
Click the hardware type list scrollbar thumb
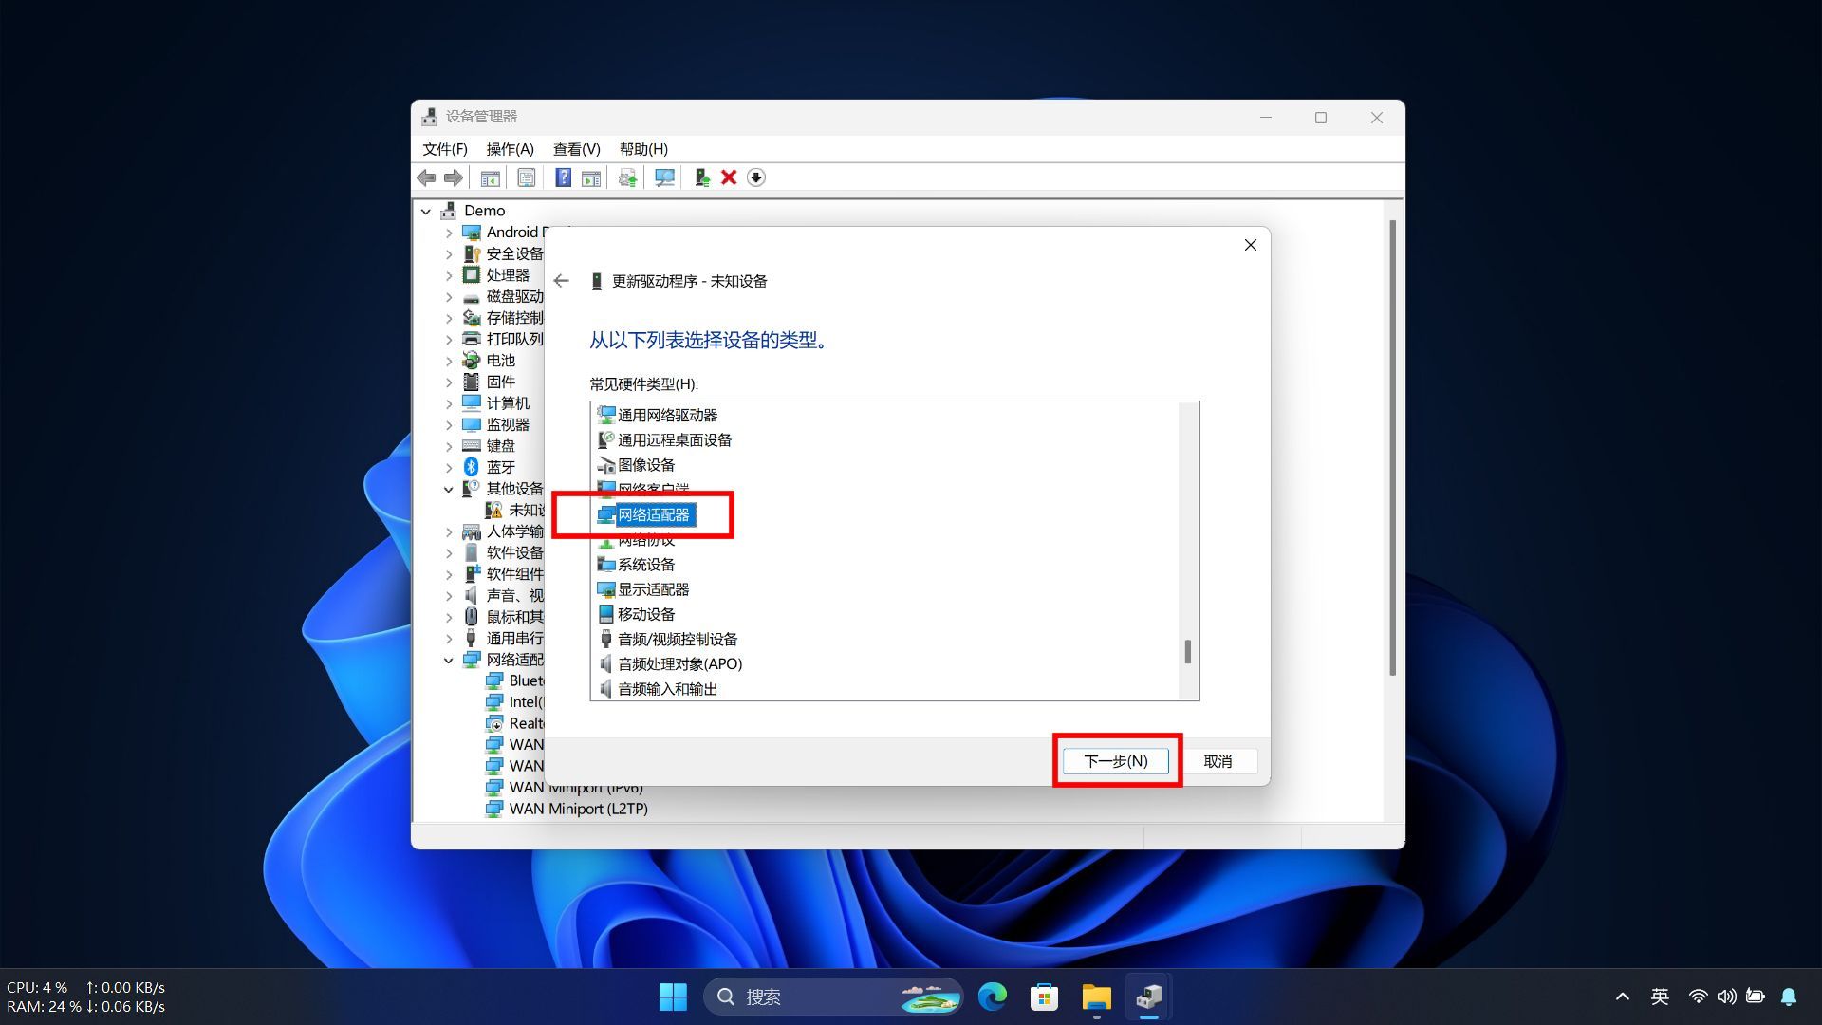pos(1187,651)
